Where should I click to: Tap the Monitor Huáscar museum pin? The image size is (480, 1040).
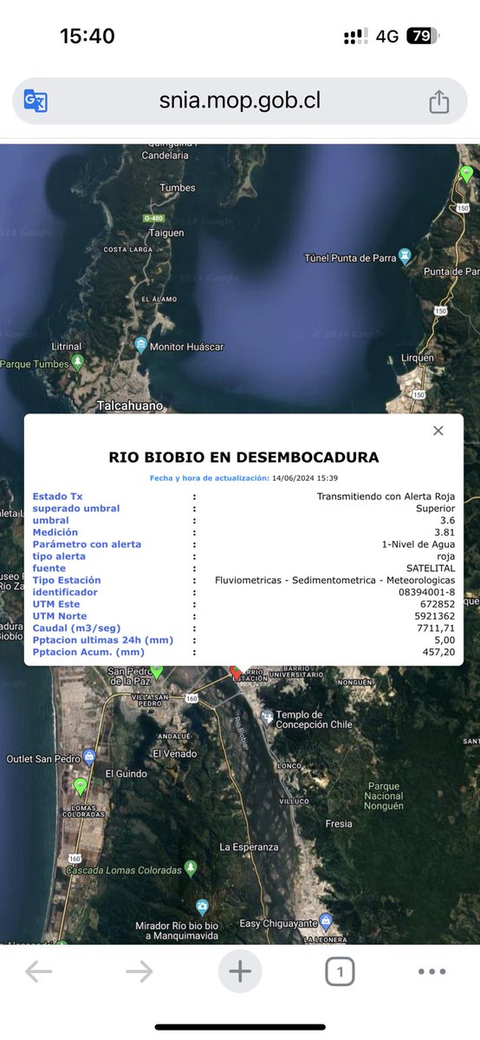pyautogui.click(x=140, y=346)
